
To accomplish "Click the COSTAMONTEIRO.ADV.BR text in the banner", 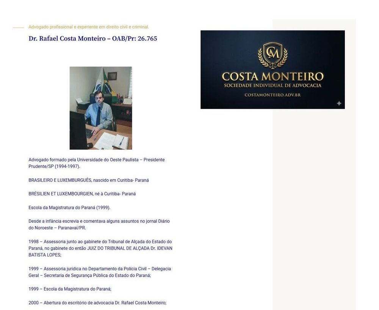I will pos(273,95).
